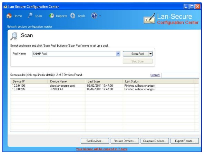
Task: Click the Export Results button
Action: (x=185, y=141)
